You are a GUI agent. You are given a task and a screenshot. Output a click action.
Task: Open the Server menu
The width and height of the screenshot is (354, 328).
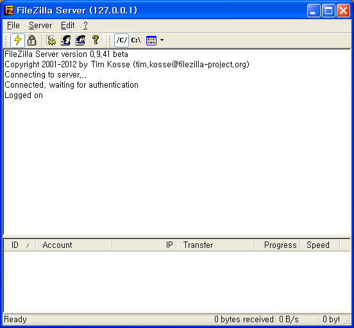(x=40, y=25)
